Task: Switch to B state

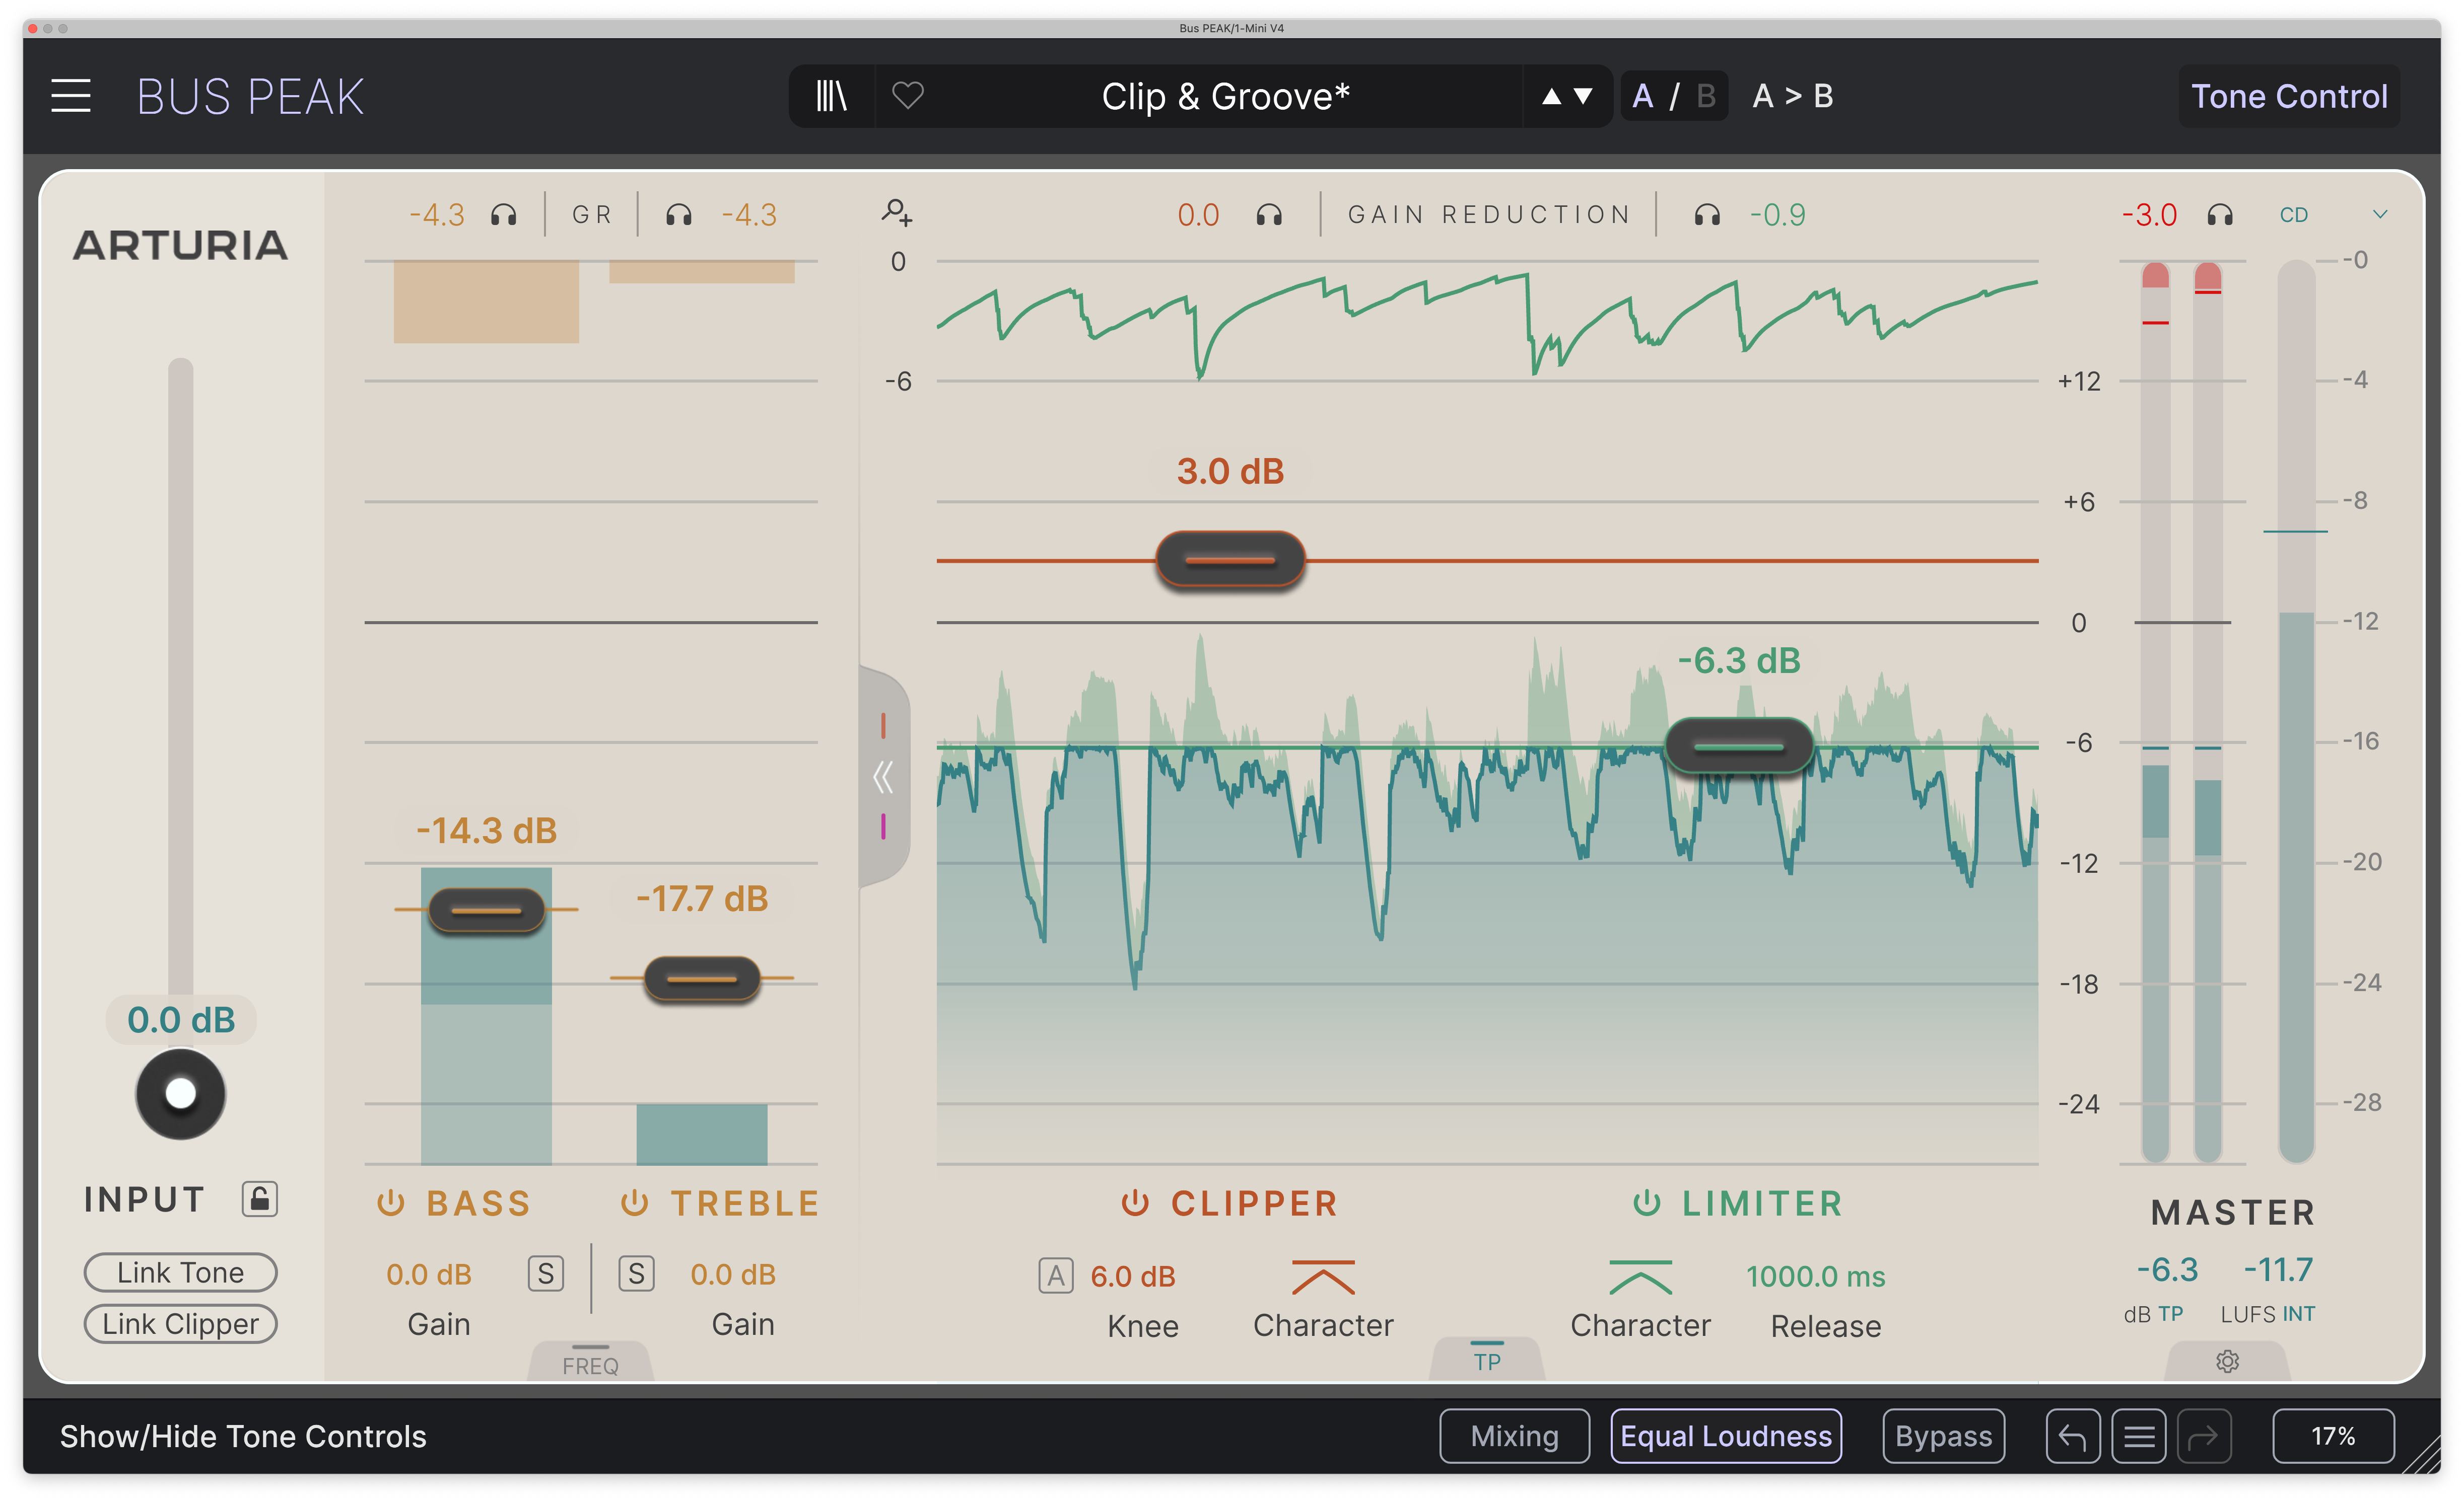Action: point(1706,96)
